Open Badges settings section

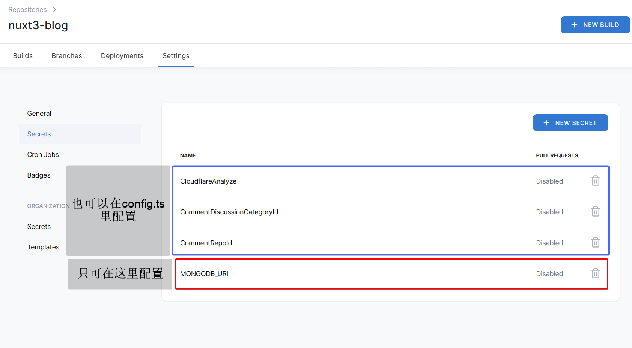tap(39, 175)
